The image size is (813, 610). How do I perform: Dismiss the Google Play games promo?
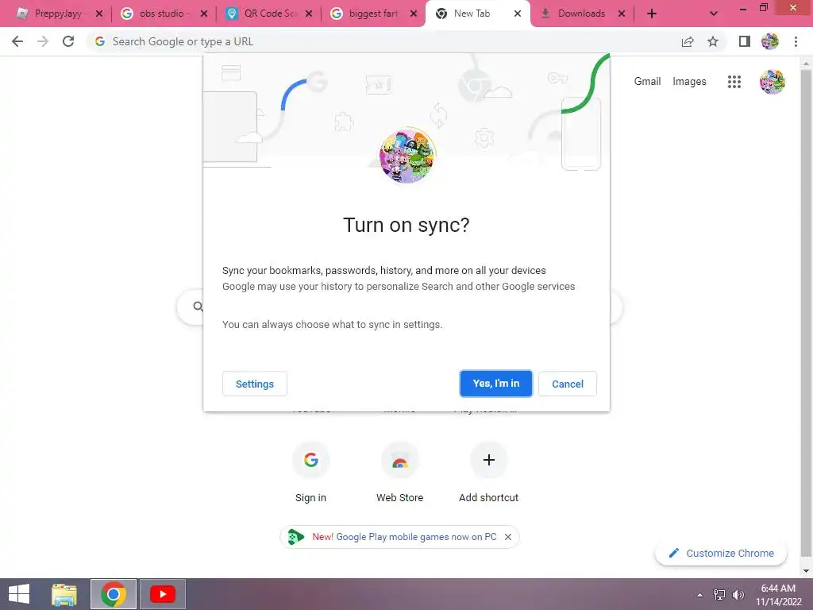pos(508,537)
